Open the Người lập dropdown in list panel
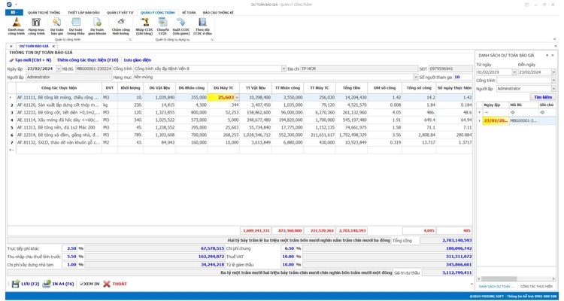The width and height of the screenshot is (564, 301). (x=553, y=89)
